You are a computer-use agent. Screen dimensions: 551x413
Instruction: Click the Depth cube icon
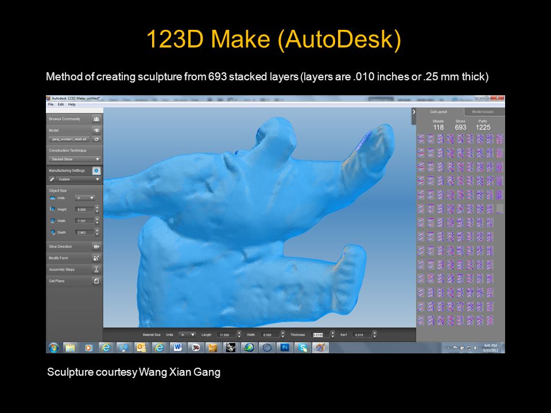click(x=52, y=232)
